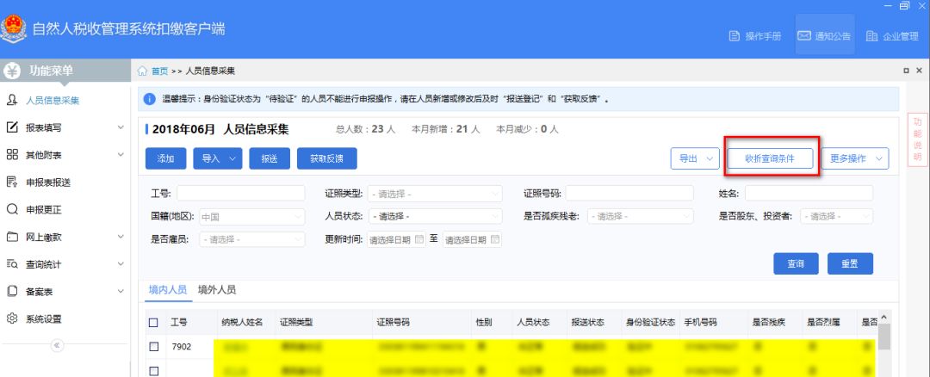Image resolution: width=930 pixels, height=377 pixels.
Task: Expand the 网上缴款 menu chevron
Action: (121, 237)
